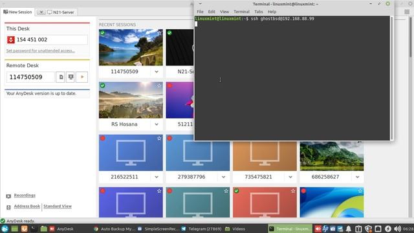Click the Telegram icon next to the bell
Viewport: 414px width, 233px height.
pos(340,228)
